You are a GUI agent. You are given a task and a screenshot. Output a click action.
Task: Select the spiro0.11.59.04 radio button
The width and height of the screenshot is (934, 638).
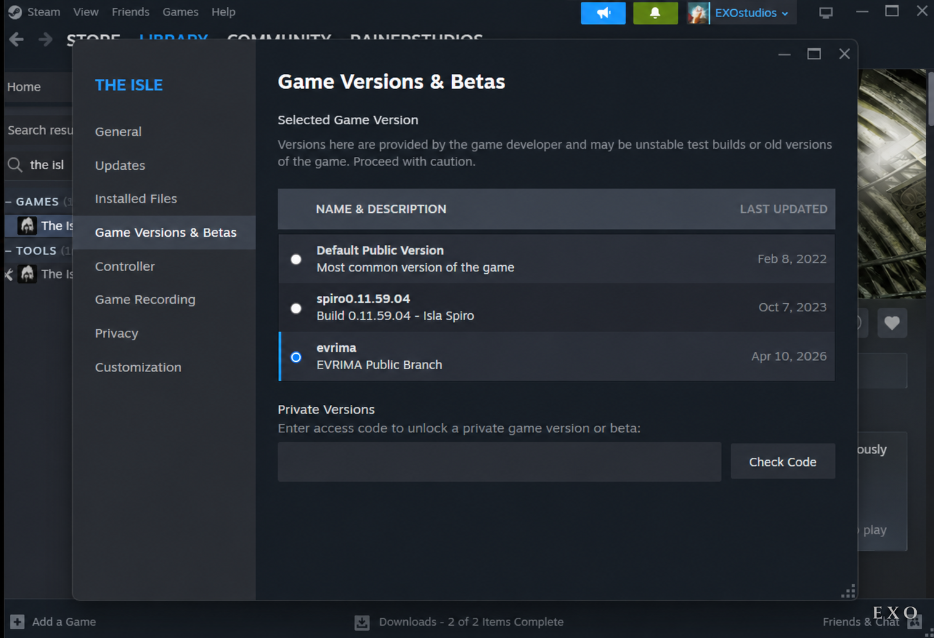[x=296, y=308]
